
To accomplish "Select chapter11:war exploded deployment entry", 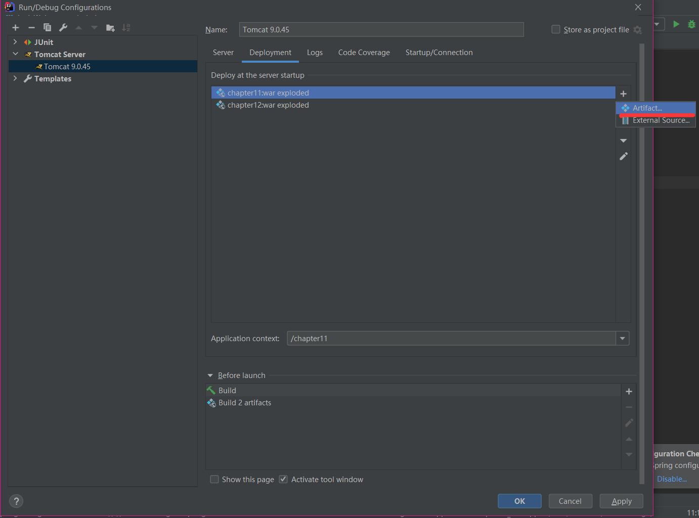I will pos(413,92).
